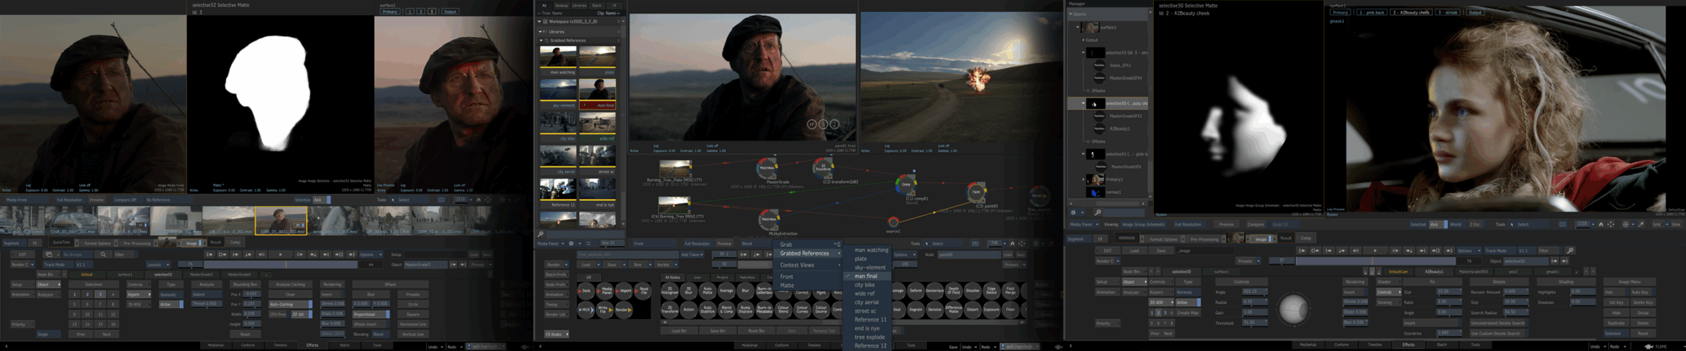
Task: Click the magnifier icon next to Filter field
Action: pyautogui.click(x=1570, y=251)
